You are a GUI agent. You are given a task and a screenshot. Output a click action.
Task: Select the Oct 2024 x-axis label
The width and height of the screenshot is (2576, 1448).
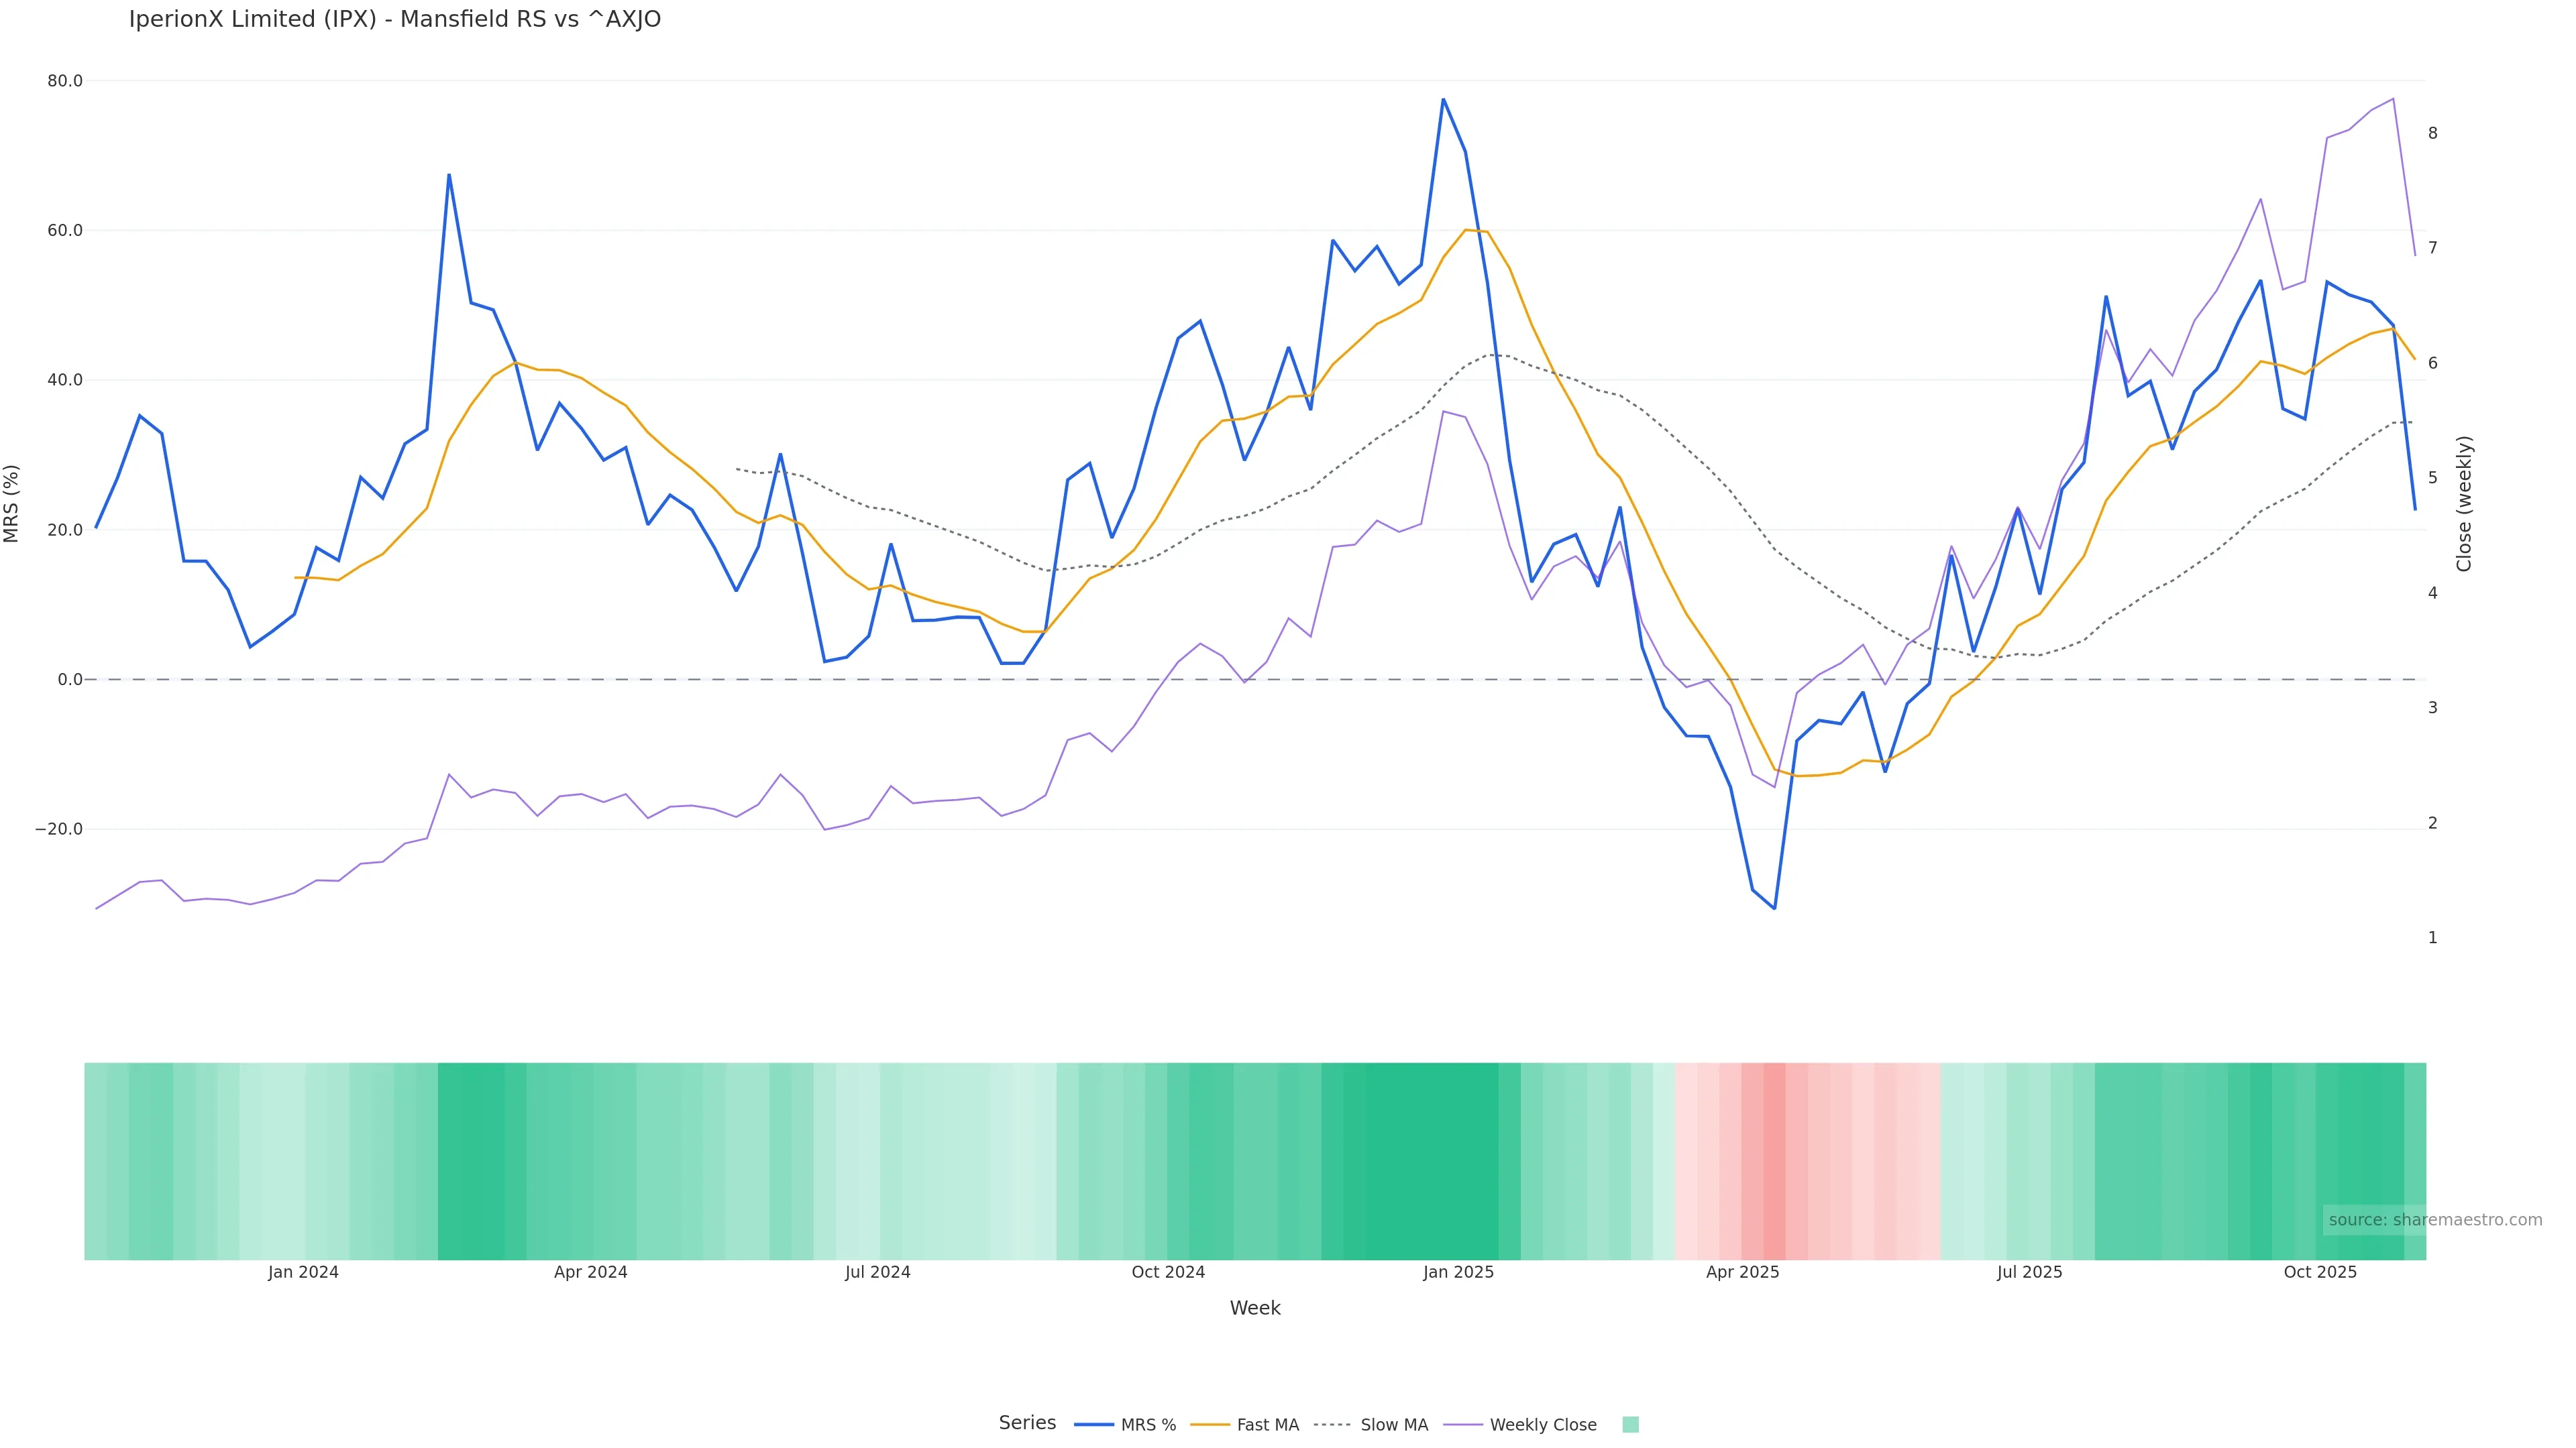click(1168, 1272)
